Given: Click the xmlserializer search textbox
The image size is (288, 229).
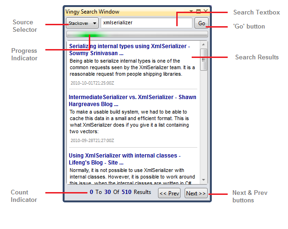Looking at the screenshot, I should tap(146, 23).
